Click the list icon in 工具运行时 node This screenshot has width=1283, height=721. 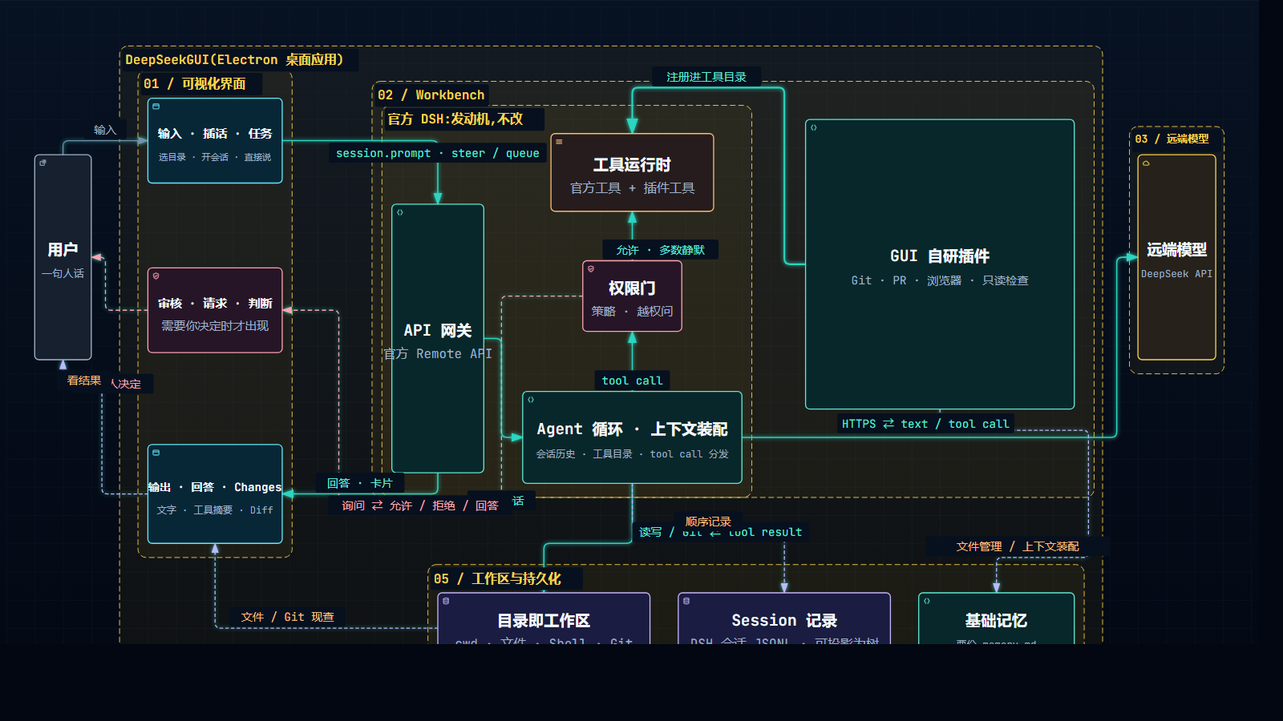click(559, 142)
